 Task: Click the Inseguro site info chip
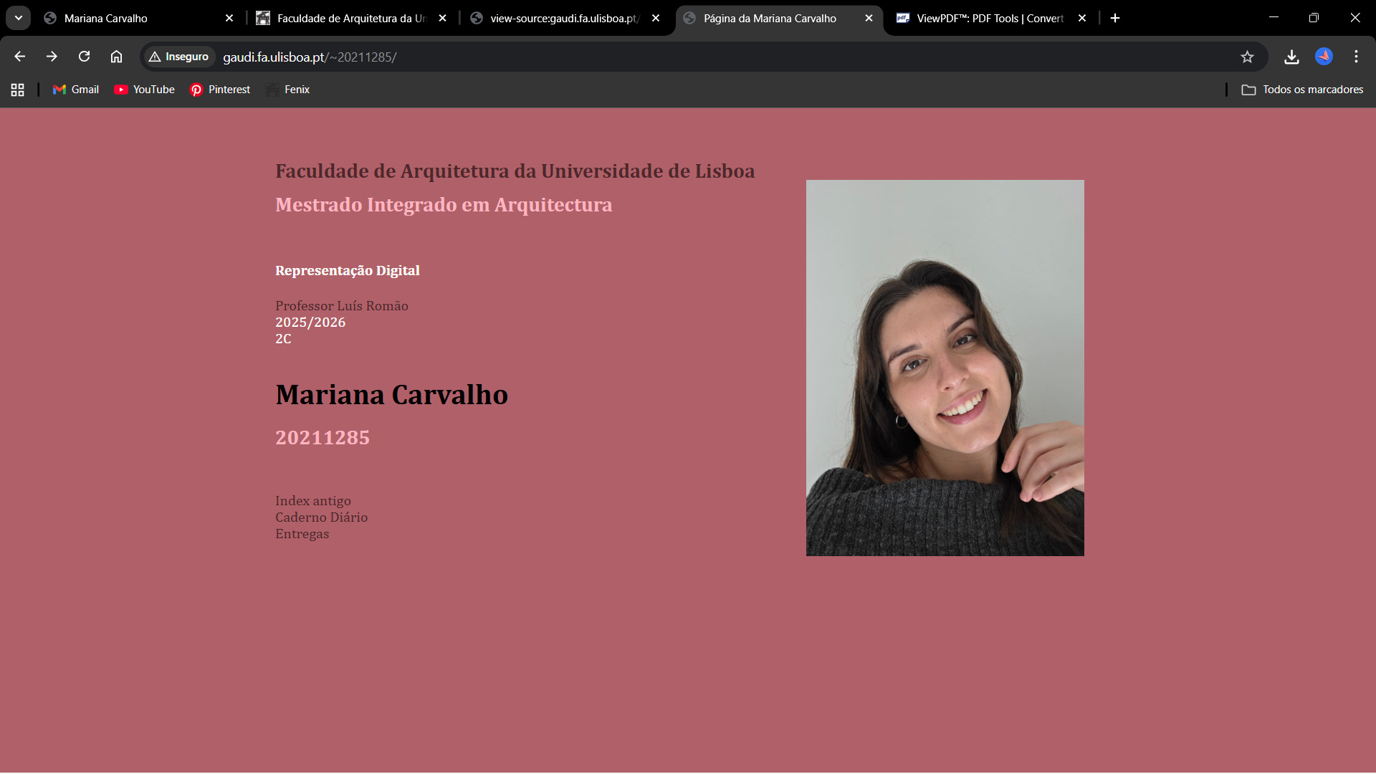click(179, 57)
